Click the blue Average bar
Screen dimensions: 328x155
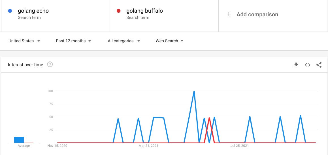click(19, 140)
